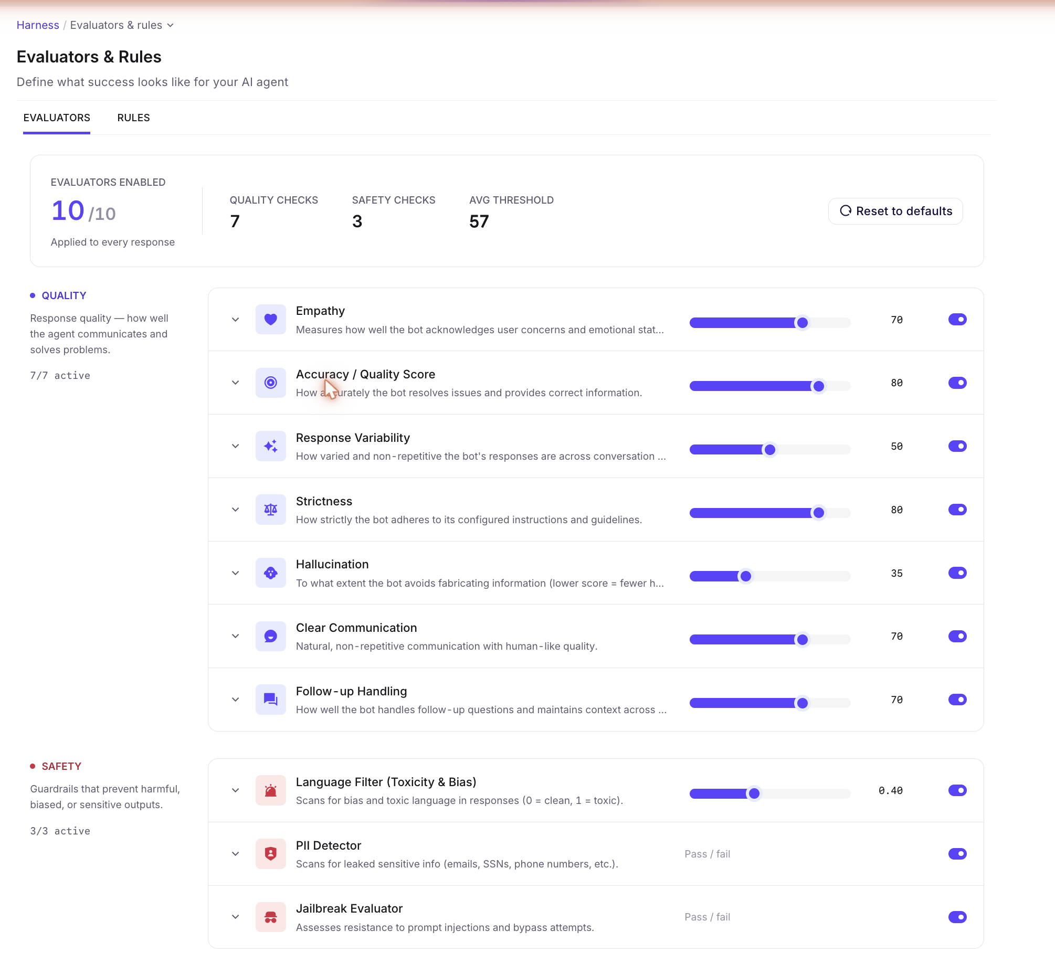Viewport: 1055px width, 974px height.
Task: Click the Accuracy / Quality Score slider
Action: [x=770, y=386]
